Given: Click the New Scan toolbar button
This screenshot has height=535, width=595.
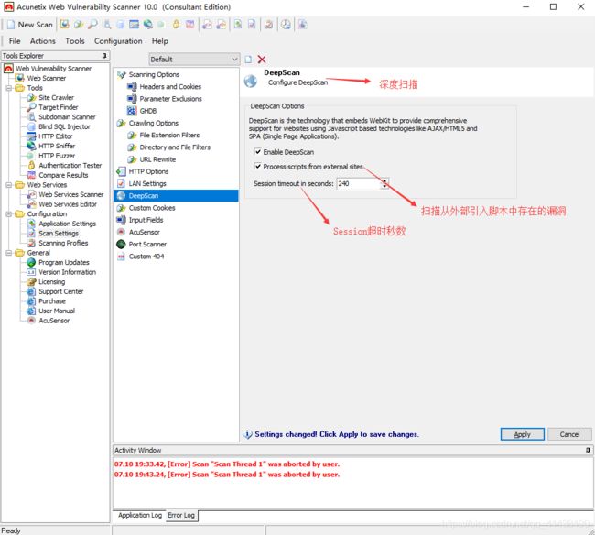Looking at the screenshot, I should tap(30, 25).
